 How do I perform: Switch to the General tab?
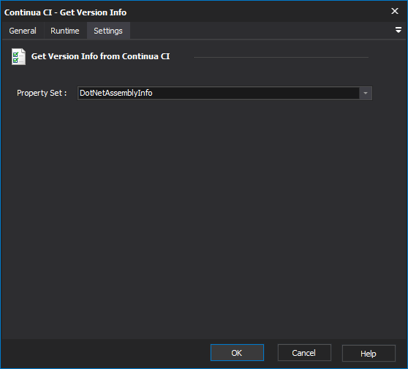[23, 31]
